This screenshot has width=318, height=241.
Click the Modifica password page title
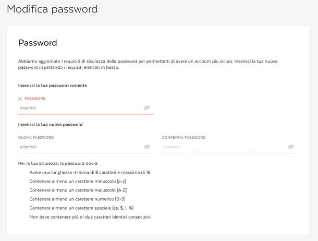(52, 9)
